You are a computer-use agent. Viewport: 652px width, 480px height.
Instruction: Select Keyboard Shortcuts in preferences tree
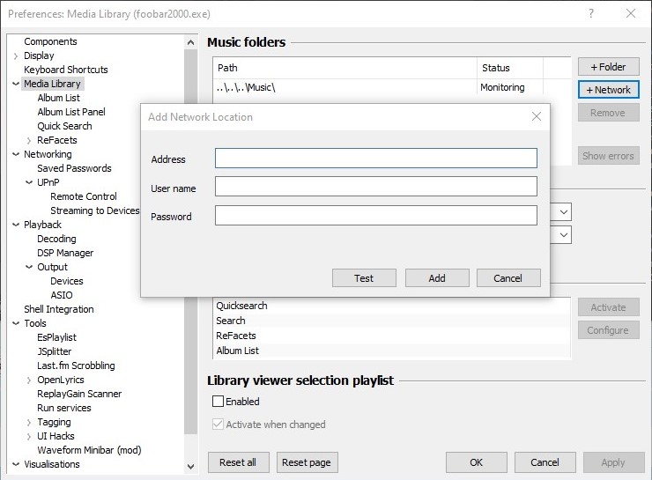tap(65, 70)
